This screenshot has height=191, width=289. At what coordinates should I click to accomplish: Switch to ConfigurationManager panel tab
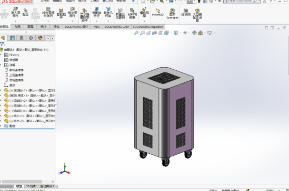coord(22,38)
